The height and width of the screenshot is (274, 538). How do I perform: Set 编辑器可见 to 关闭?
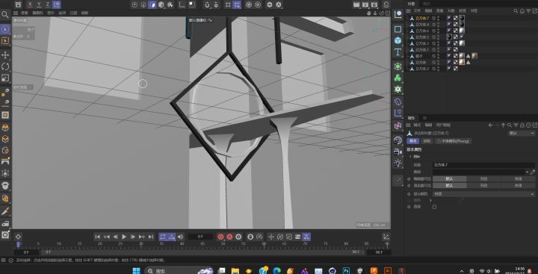pyautogui.click(x=518, y=178)
